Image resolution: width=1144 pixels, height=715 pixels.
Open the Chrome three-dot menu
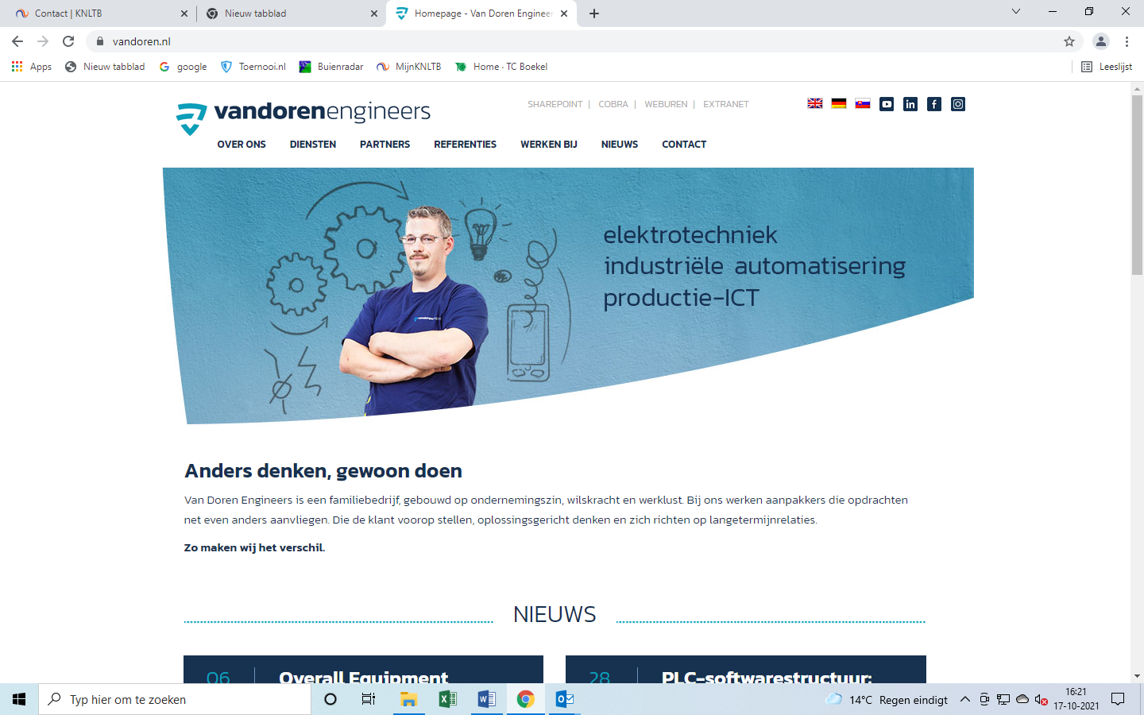[1127, 41]
